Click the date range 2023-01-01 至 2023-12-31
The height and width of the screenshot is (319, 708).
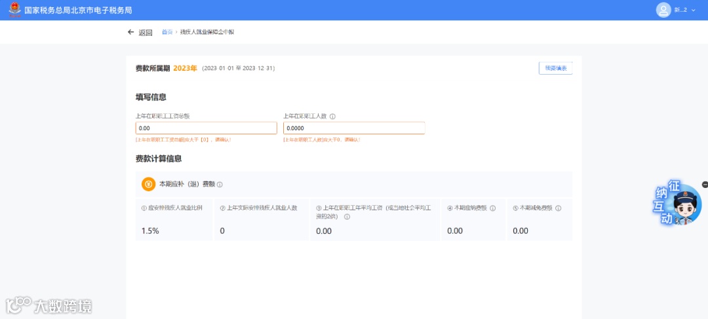(x=239, y=69)
